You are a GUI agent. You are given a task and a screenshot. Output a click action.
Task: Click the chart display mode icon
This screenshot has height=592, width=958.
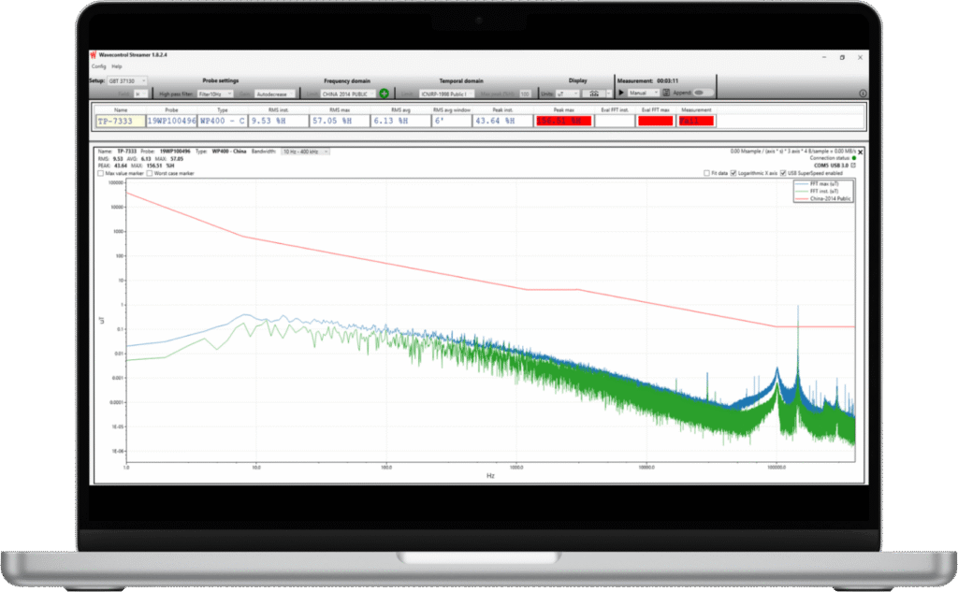tap(593, 94)
